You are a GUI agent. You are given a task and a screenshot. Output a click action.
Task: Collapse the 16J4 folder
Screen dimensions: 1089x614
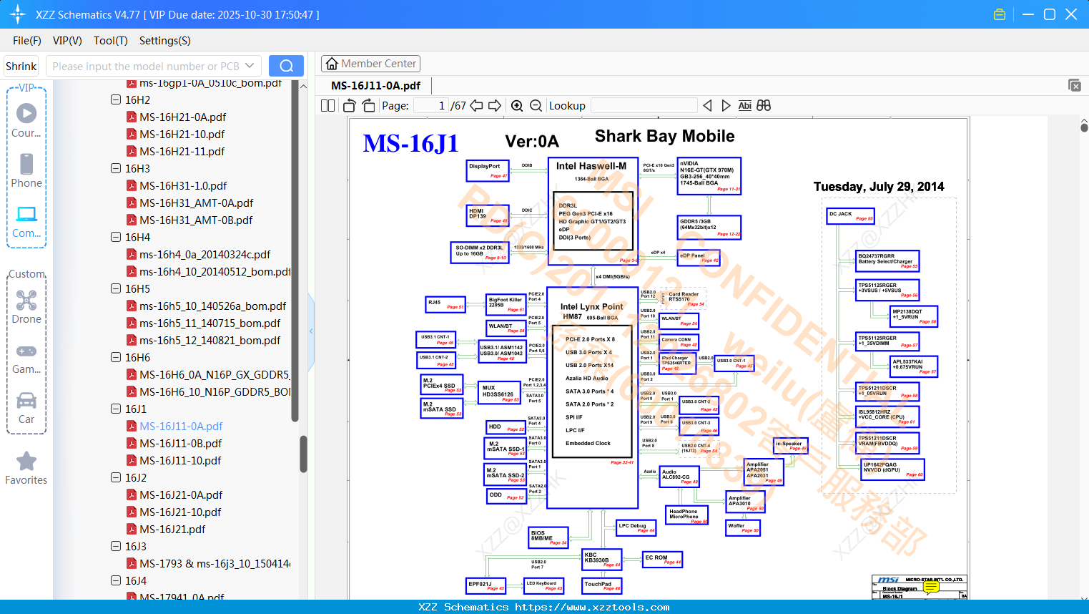click(116, 580)
